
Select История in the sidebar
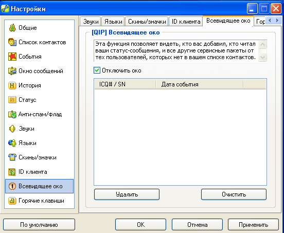tap(39, 85)
